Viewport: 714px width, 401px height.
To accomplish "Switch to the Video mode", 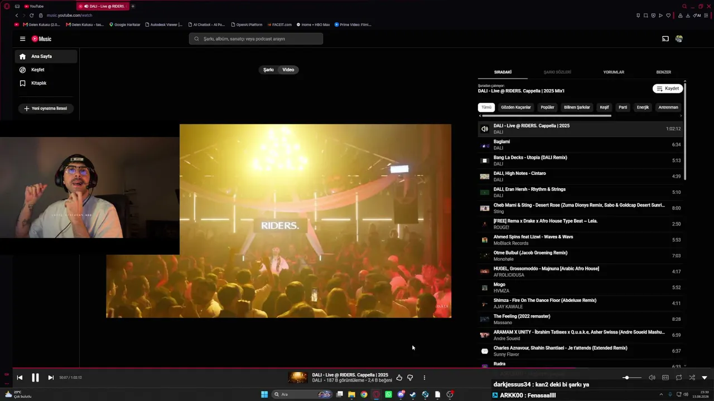I will click(288, 70).
